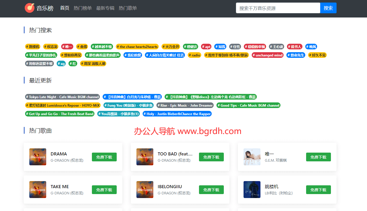Click the DRAMA album cover thumbnail
Screen dimensions: 367x211
pyautogui.click(x=38, y=157)
